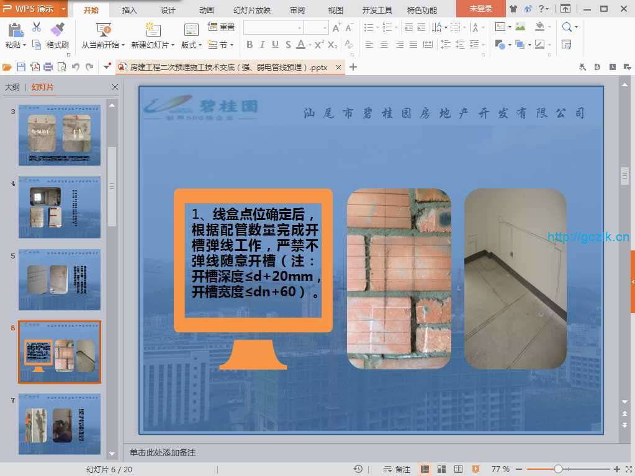Click the Reset (重置) slide icon
635x476 pixels.
point(221,27)
